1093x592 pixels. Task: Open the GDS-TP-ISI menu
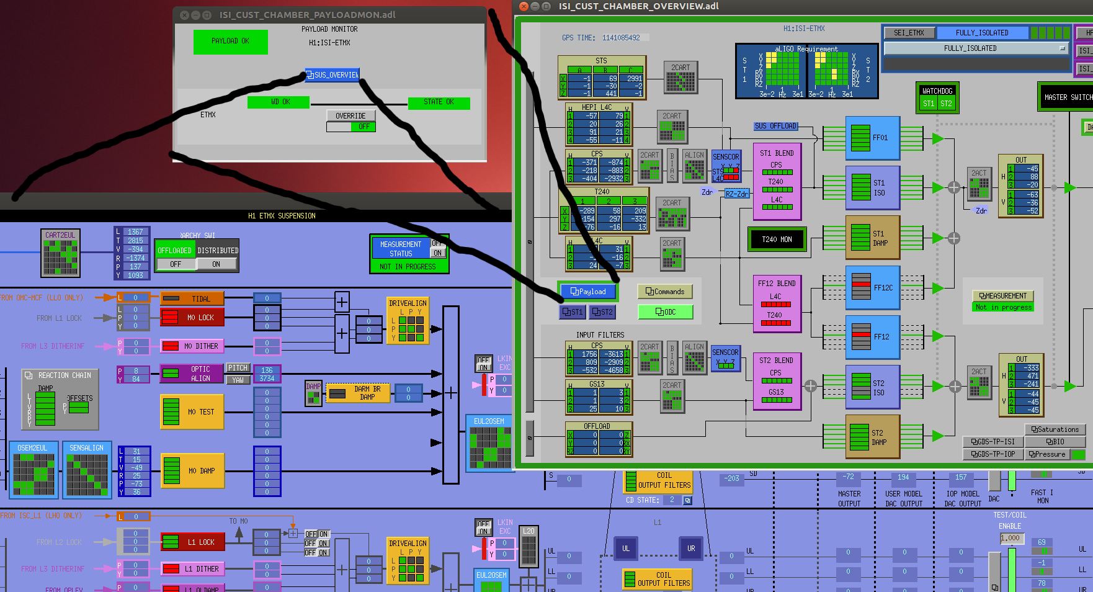[x=993, y=442]
